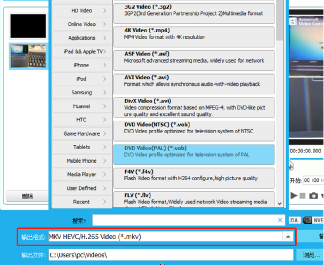Stop the preview playback

303,196
